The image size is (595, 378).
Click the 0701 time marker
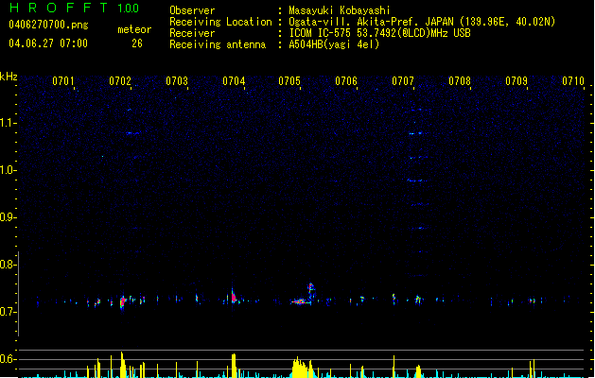coord(63,81)
